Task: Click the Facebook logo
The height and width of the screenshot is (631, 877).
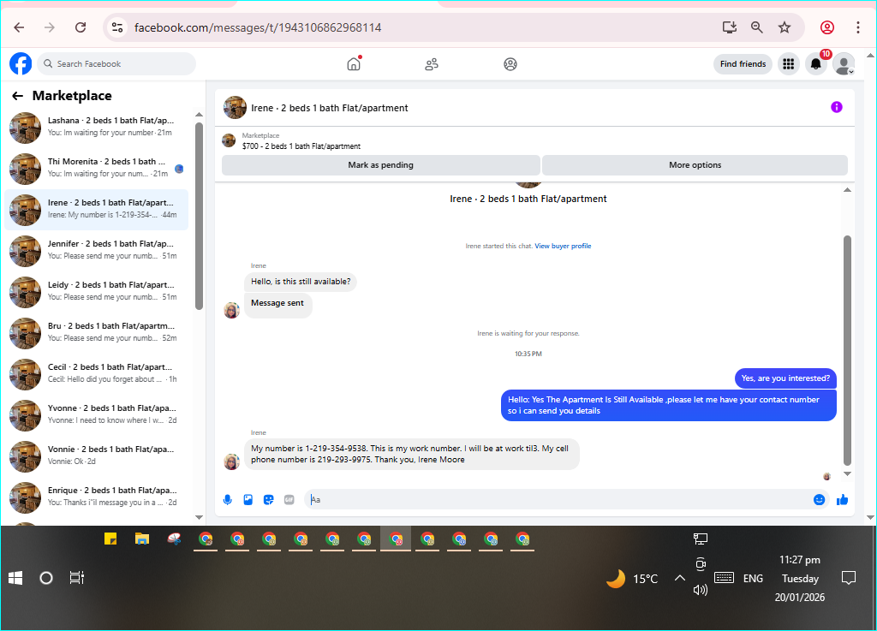Action: tap(21, 63)
